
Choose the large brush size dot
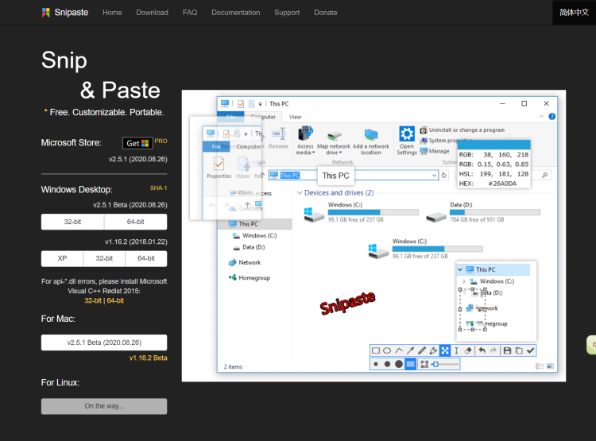point(399,364)
